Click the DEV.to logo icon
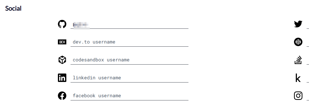 [x=62, y=42]
